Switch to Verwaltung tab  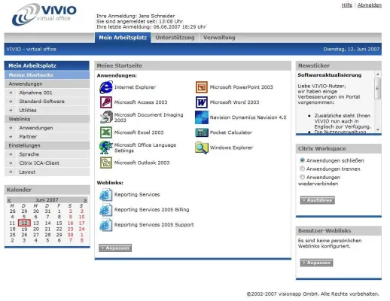tap(219, 38)
